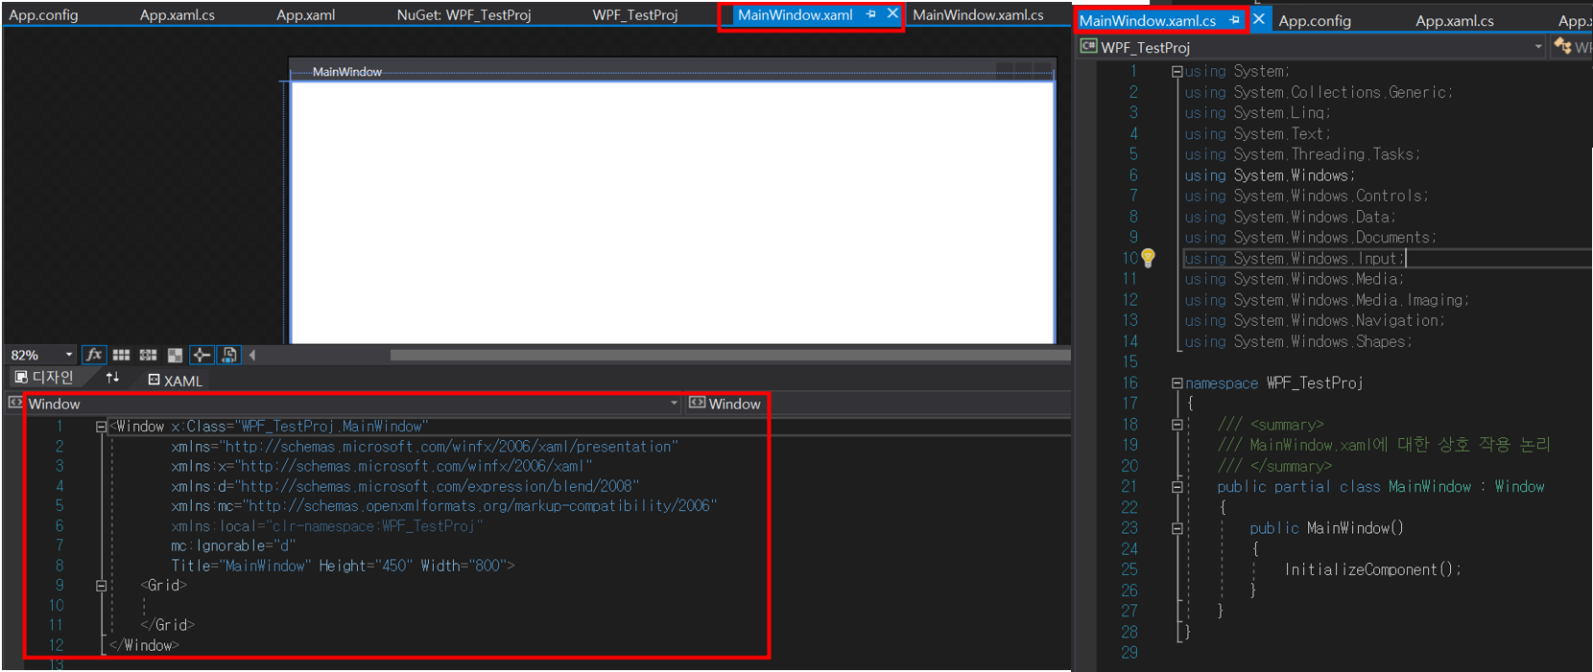Select the XAML view tab

tap(176, 381)
